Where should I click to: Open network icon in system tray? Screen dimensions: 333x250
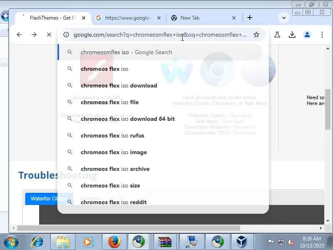[281, 242]
